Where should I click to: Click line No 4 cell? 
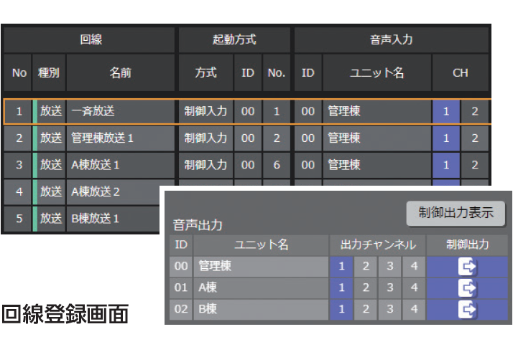(19, 192)
